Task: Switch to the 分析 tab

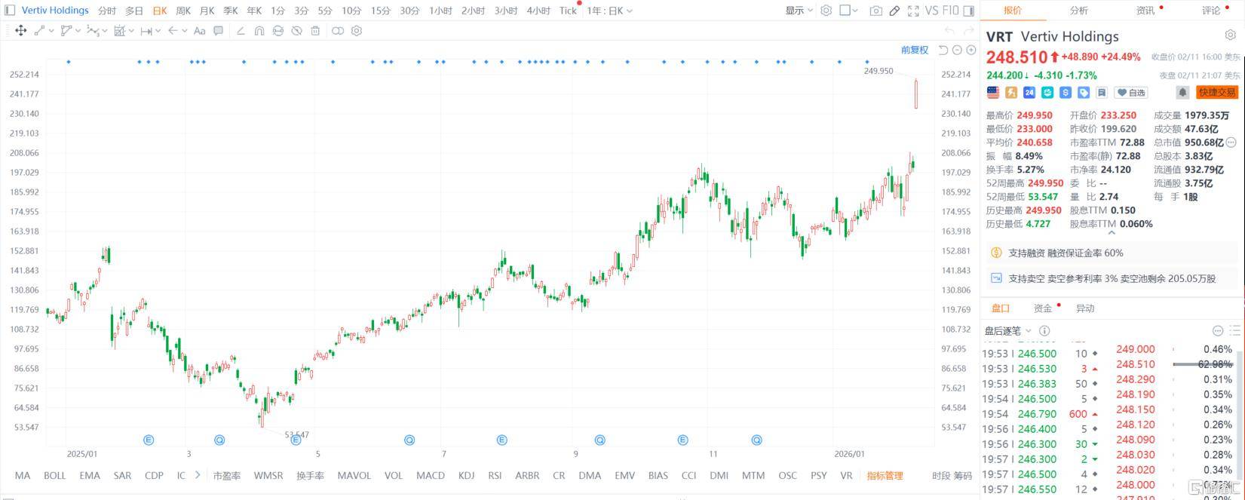Action: tap(1078, 11)
